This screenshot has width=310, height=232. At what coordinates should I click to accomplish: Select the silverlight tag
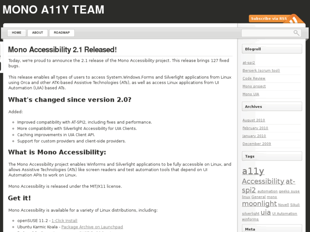pos(250,214)
